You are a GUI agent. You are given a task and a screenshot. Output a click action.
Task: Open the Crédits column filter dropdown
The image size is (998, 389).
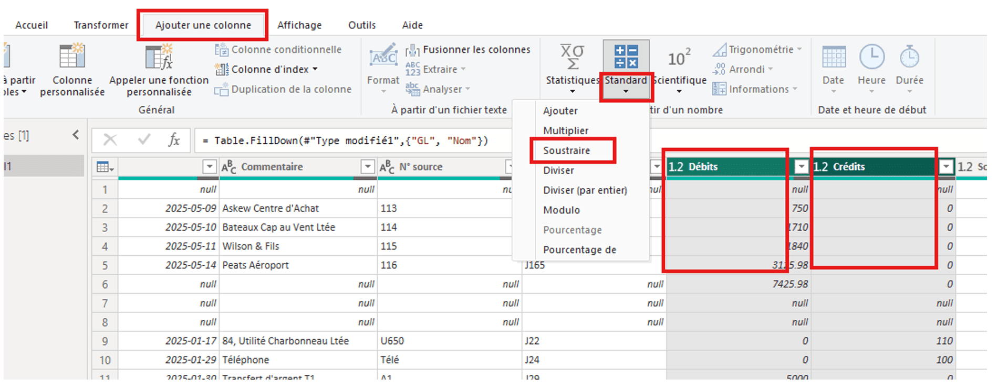point(946,167)
